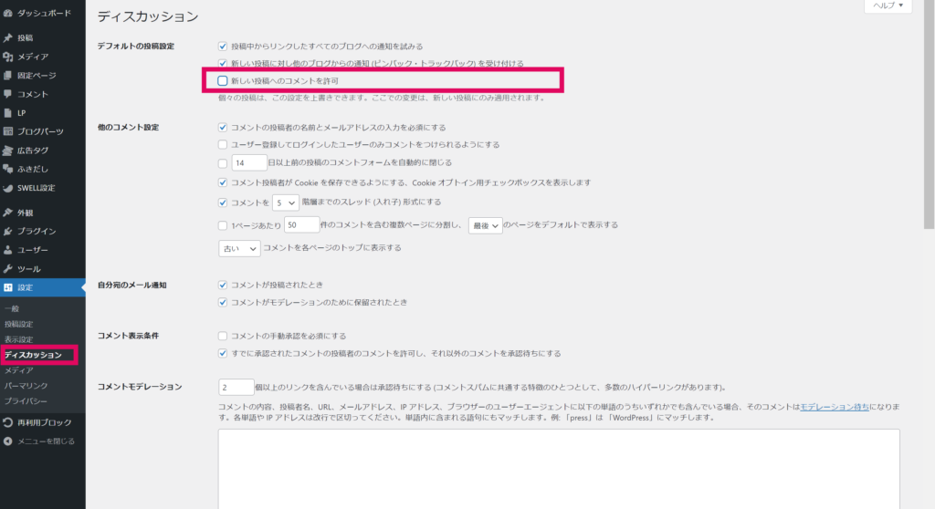This screenshot has width=935, height=509.
Task: Click the Plugins plug icon
Action: coord(8,231)
